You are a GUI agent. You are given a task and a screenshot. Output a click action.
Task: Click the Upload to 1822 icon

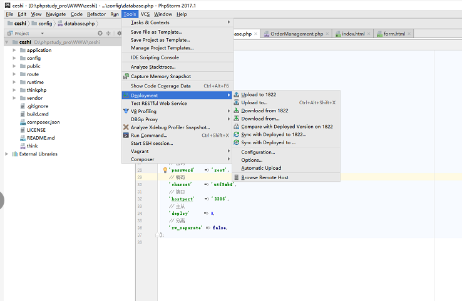point(236,95)
